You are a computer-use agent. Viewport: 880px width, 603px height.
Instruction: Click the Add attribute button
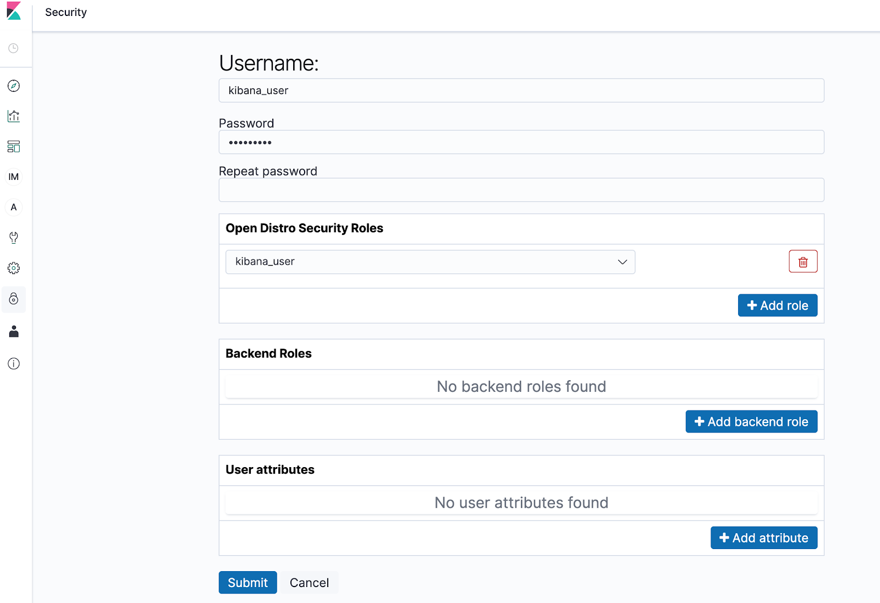(763, 538)
